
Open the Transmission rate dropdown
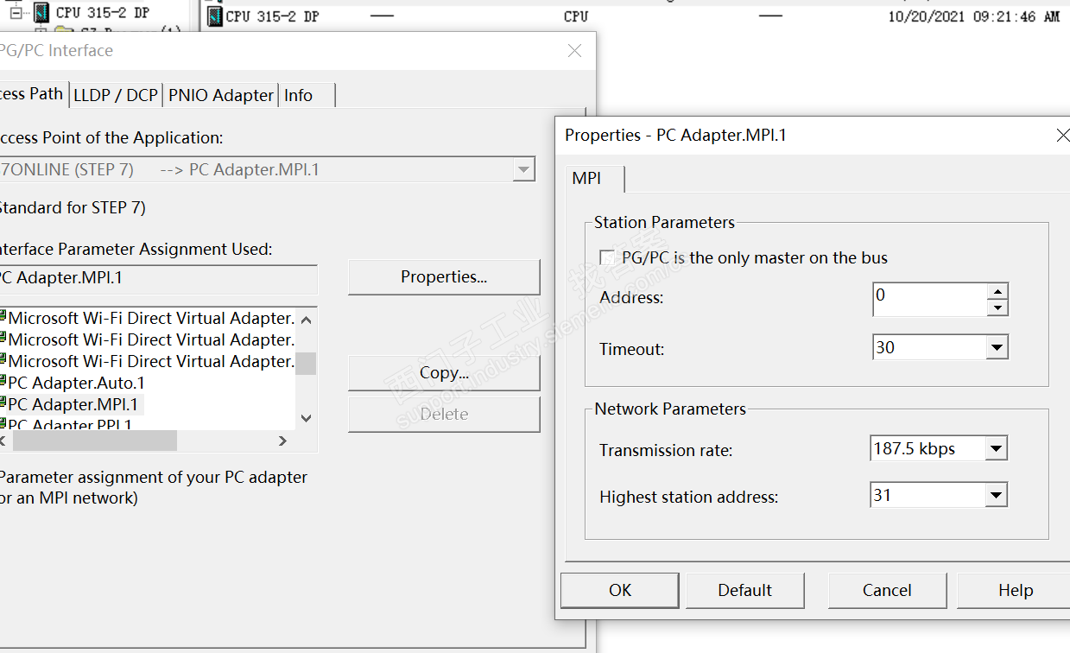point(997,449)
